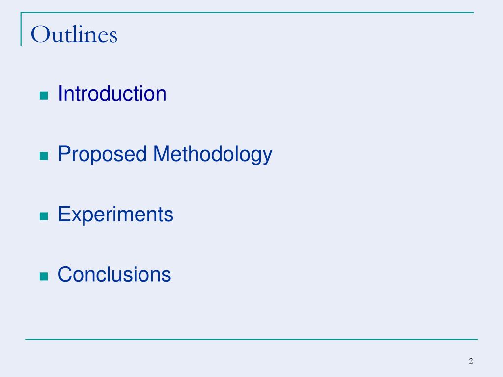This screenshot has width=503, height=377.
Task: Click the vertical teal bar left of Outlines
Action: (x=21, y=29)
